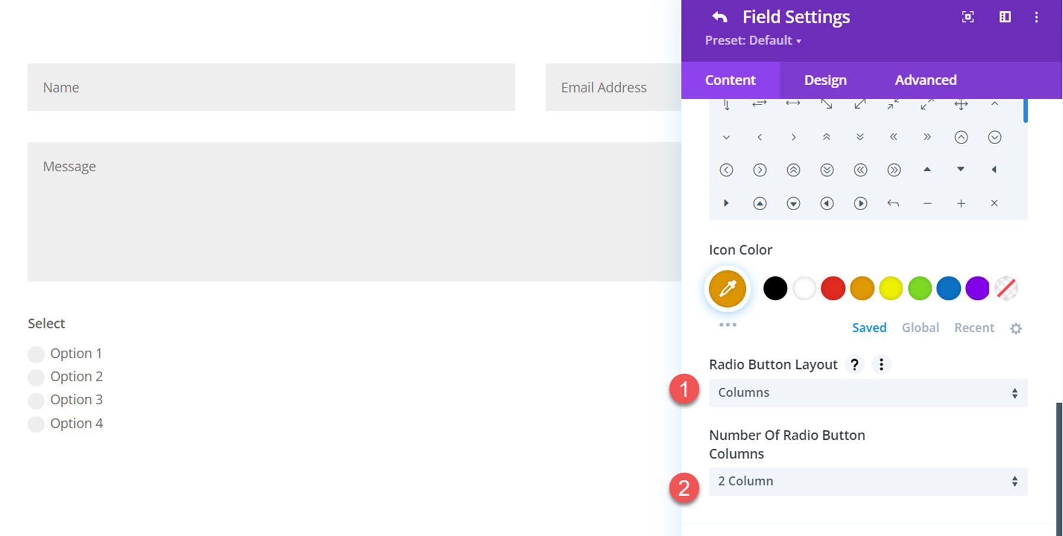Viewport: 1063px width, 536px height.
Task: Click into the Message text area
Action: (x=354, y=211)
